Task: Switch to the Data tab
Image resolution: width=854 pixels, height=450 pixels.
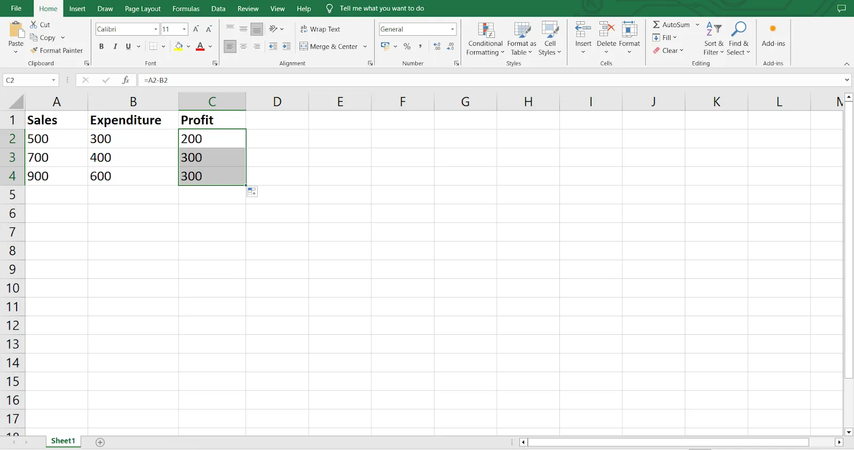Action: (218, 9)
